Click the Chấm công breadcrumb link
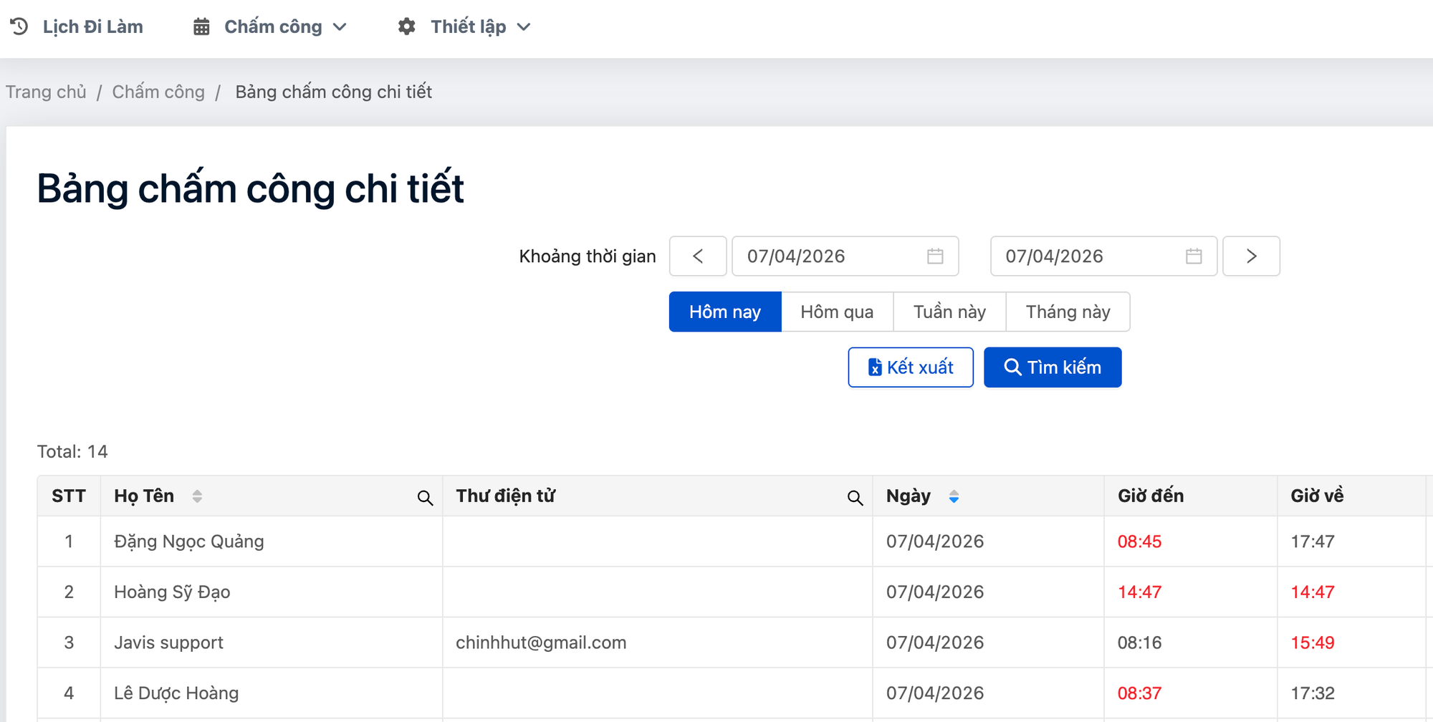The width and height of the screenshot is (1433, 722). coord(158,92)
